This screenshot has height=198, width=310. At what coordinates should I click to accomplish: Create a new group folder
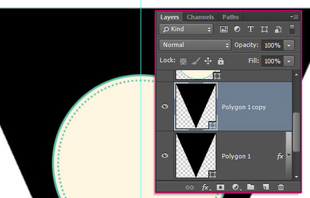[x=251, y=187]
